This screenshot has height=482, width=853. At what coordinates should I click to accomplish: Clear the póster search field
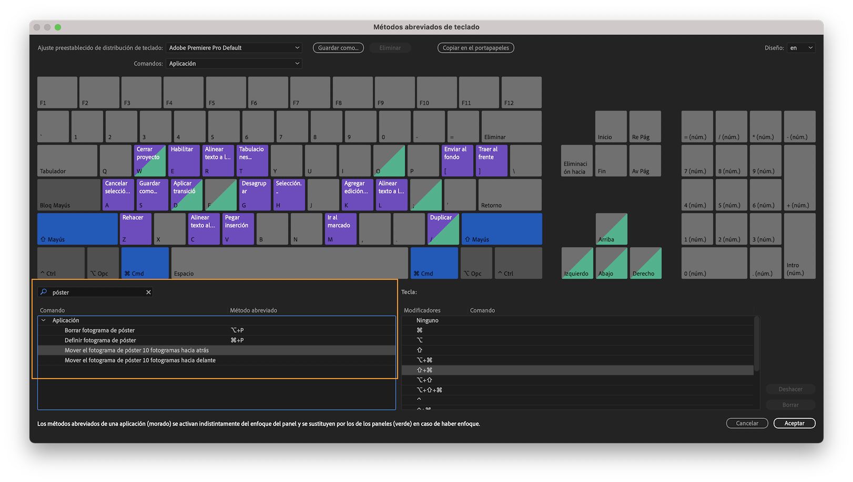coord(149,292)
